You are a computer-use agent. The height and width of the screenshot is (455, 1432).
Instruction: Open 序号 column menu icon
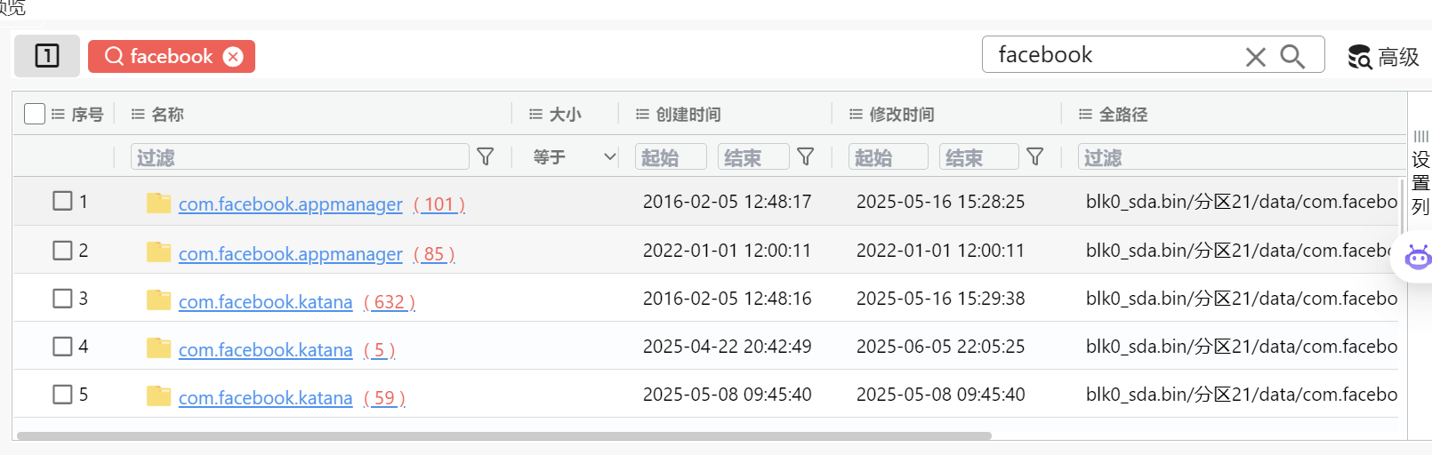coord(58,114)
